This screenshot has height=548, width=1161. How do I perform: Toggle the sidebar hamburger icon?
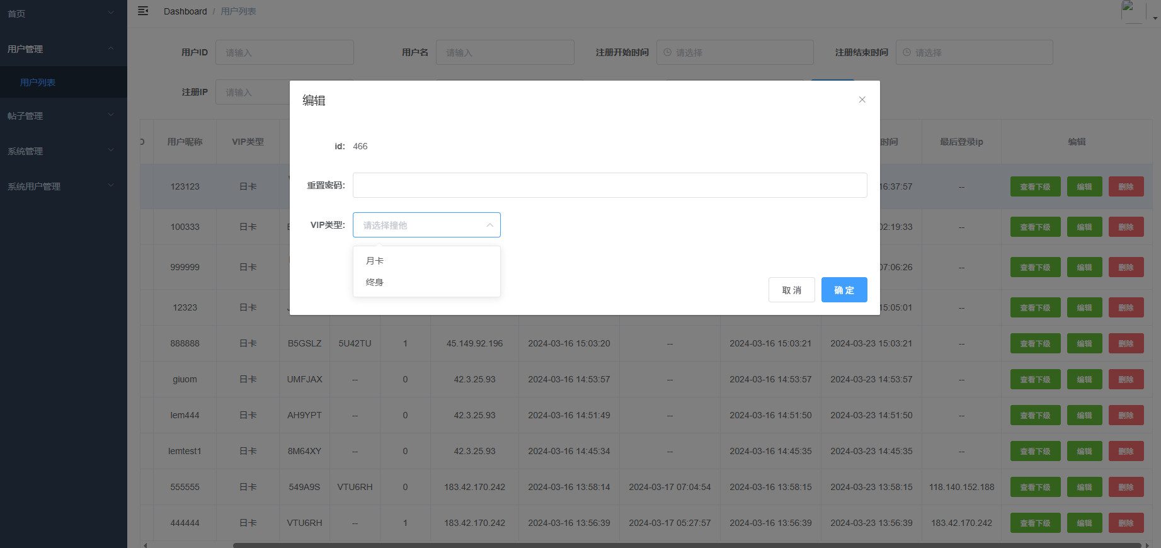[143, 11]
